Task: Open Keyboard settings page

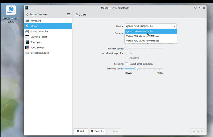Action: coord(48,21)
